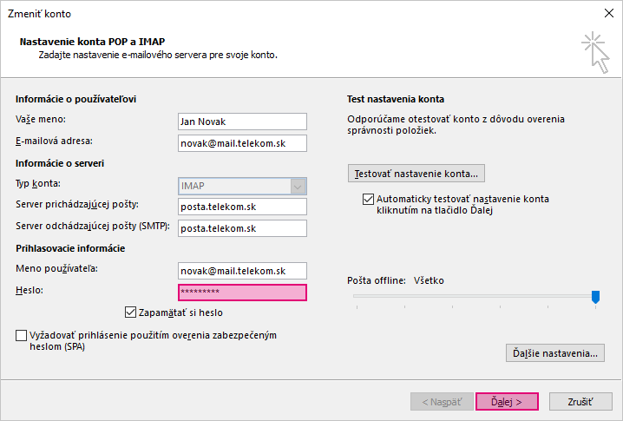Click the Pošta offline slider handle

pyautogui.click(x=595, y=297)
